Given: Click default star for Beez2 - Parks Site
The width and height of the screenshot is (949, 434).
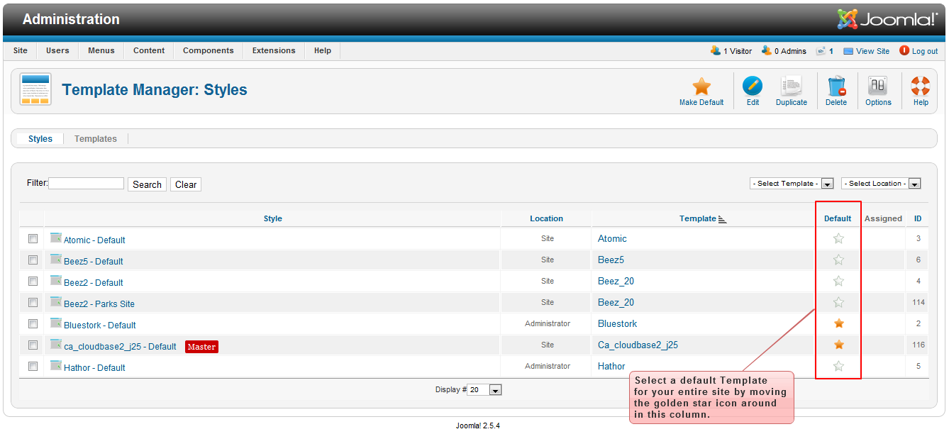Looking at the screenshot, I should point(838,303).
